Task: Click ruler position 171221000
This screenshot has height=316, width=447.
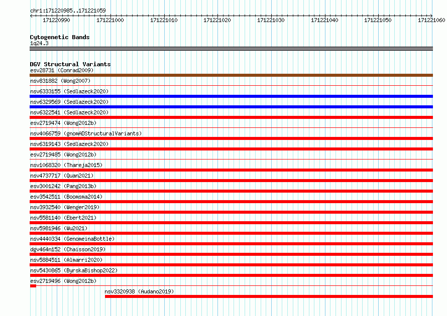Action: click(110, 20)
